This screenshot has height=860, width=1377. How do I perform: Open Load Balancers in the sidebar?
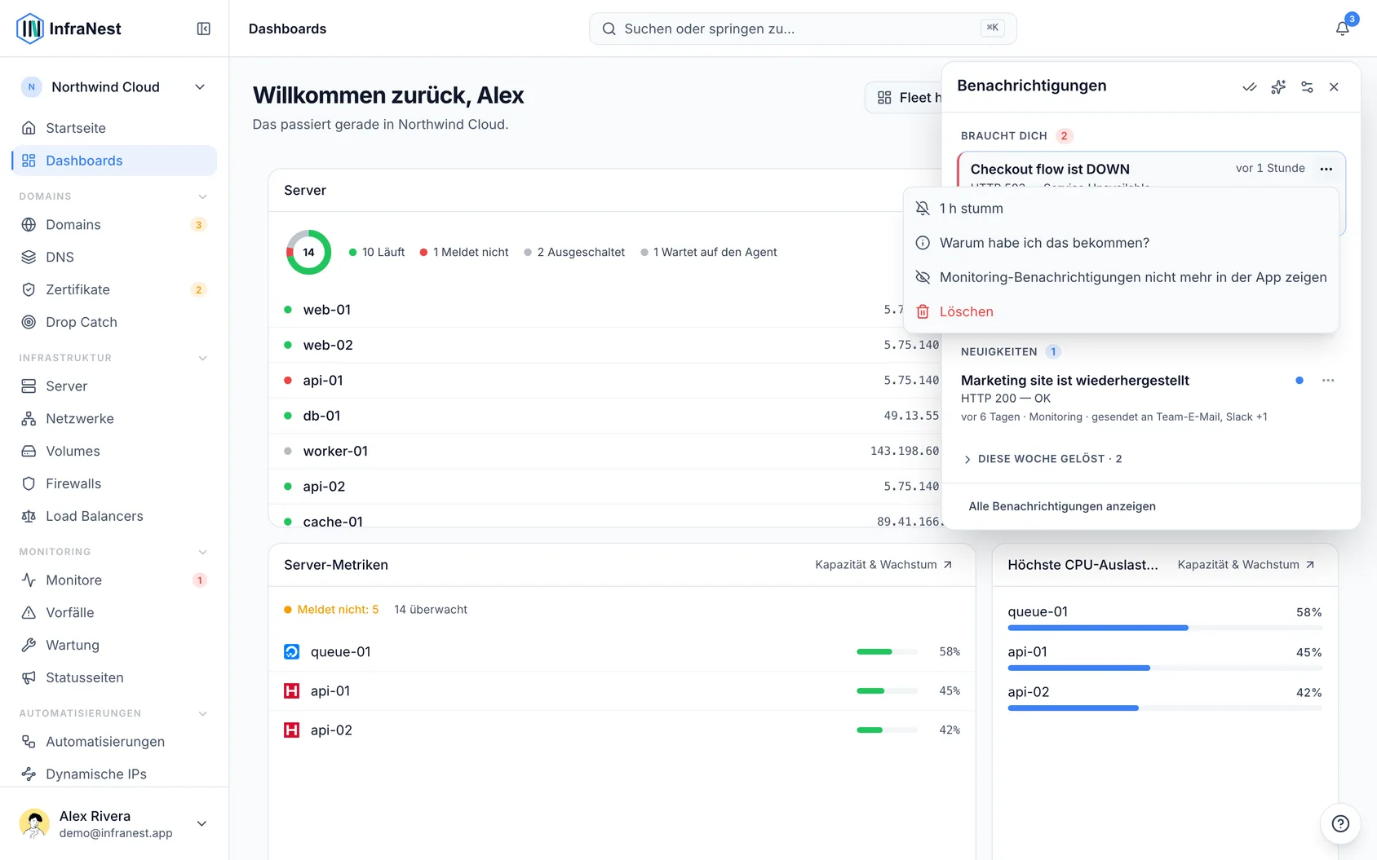pos(114,516)
